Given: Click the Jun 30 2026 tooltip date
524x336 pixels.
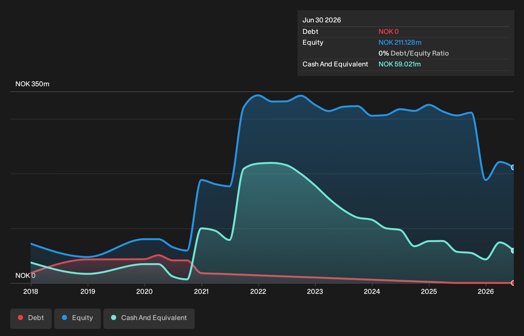Looking at the screenshot, I should coord(322,20).
